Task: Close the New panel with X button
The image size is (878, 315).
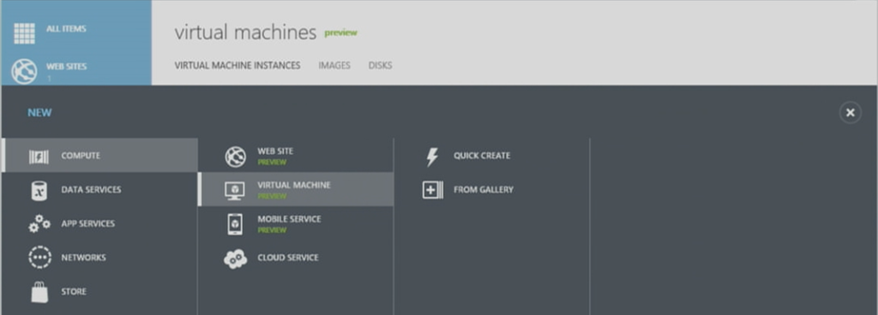Action: 850,113
